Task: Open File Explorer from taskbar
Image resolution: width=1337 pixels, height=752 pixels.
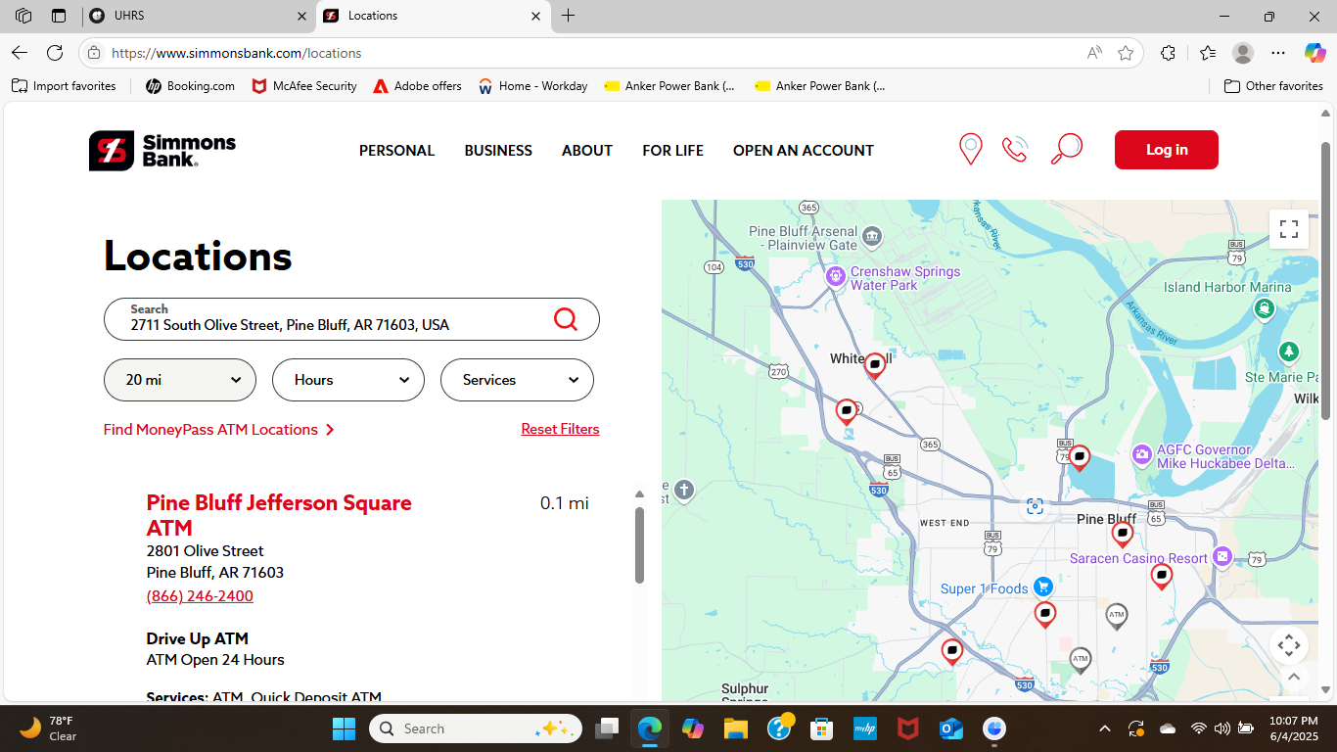Action: tap(736, 728)
